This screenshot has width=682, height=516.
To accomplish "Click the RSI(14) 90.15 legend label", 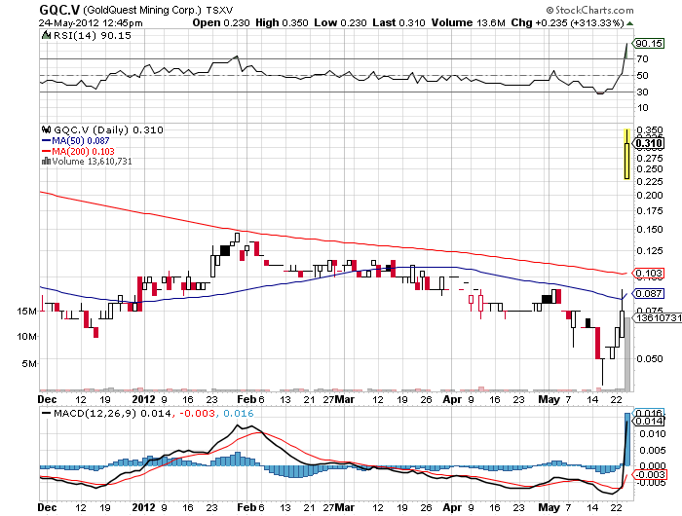I will tap(93, 36).
